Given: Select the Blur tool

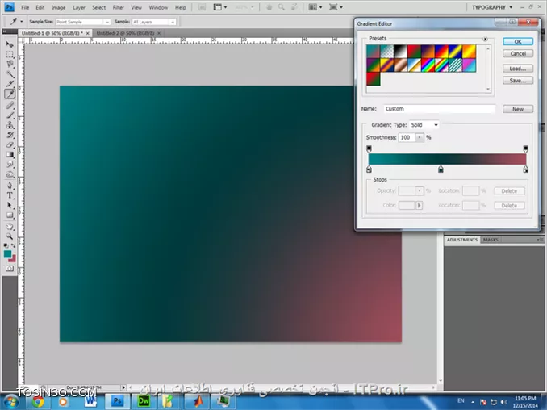Looking at the screenshot, I should pos(10,165).
